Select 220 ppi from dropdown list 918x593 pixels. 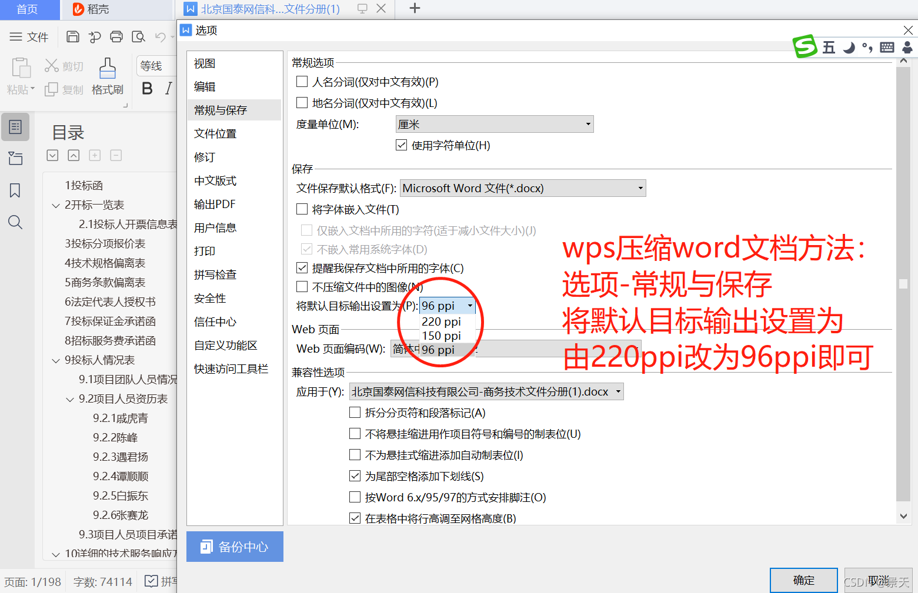[x=448, y=321]
